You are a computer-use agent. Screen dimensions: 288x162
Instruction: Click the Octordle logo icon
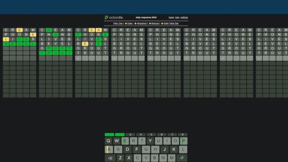(106, 17)
